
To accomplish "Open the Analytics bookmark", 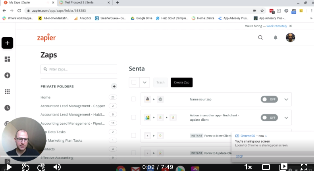I will 83,18.
